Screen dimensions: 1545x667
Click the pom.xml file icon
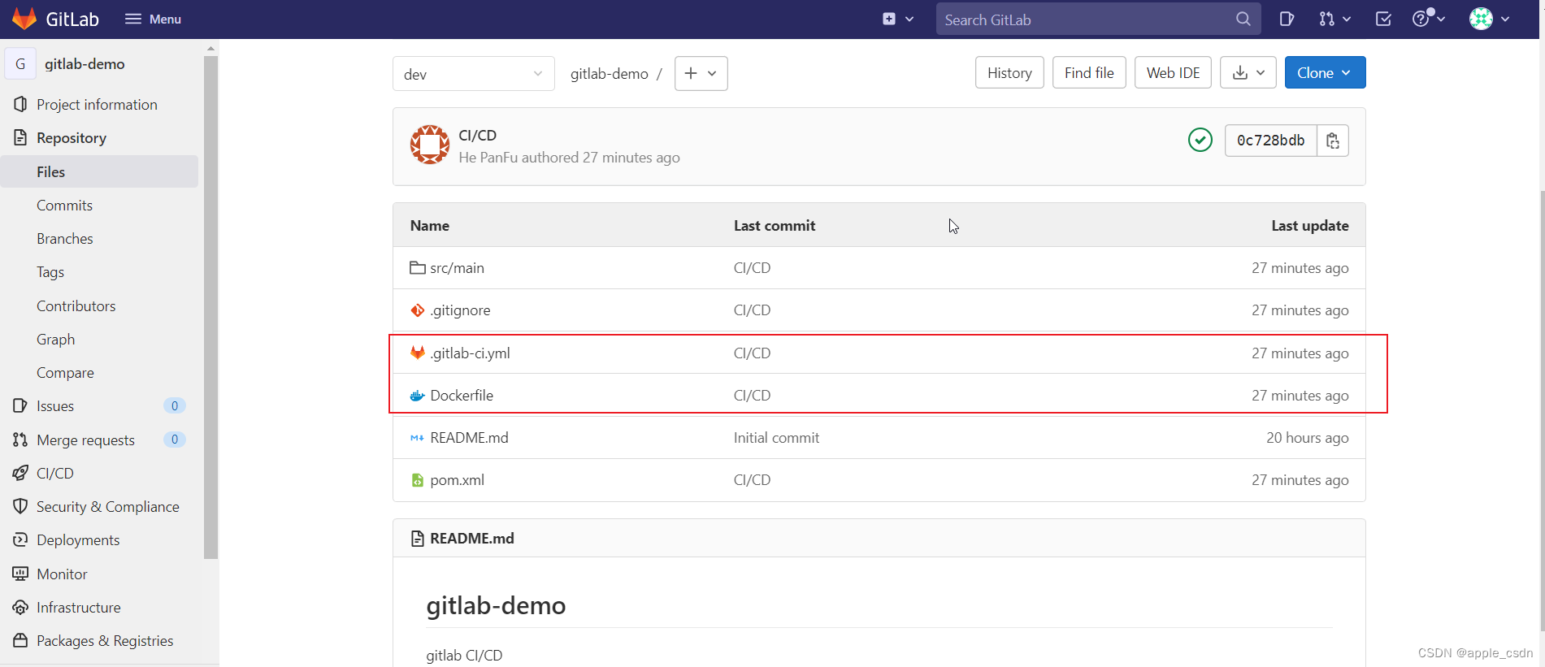click(x=418, y=480)
